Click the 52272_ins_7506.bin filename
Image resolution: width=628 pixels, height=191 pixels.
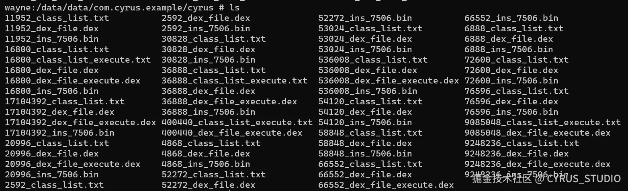tap(365, 18)
